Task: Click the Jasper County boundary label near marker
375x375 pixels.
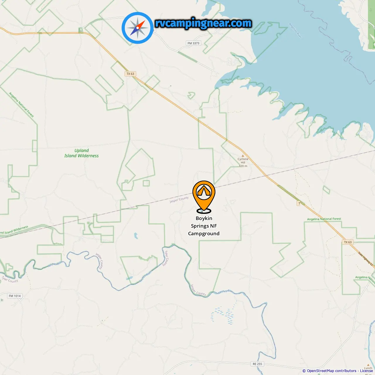Action: tap(179, 200)
